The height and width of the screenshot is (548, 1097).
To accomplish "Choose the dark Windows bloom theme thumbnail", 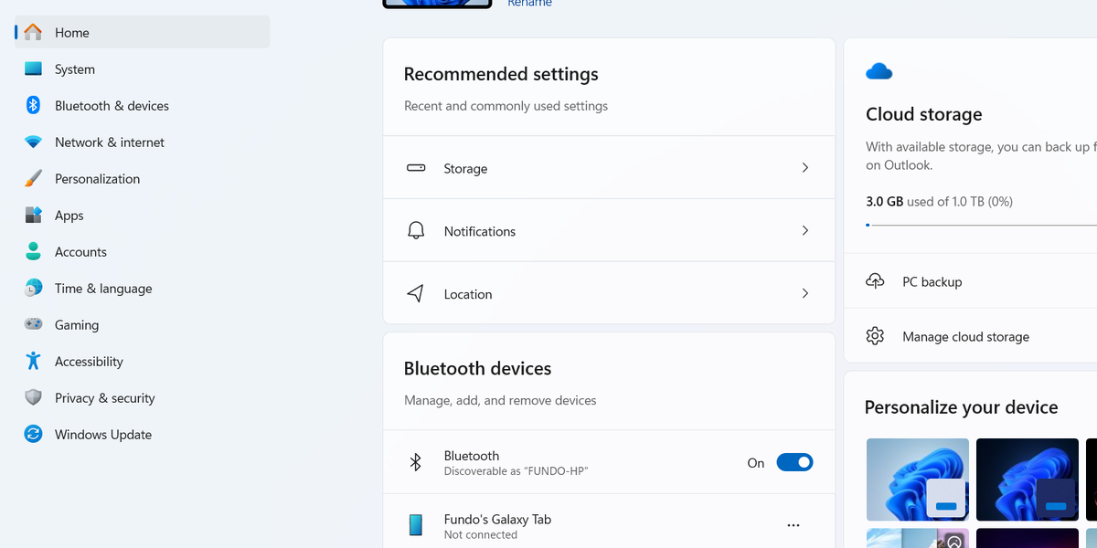I will click(x=1027, y=479).
